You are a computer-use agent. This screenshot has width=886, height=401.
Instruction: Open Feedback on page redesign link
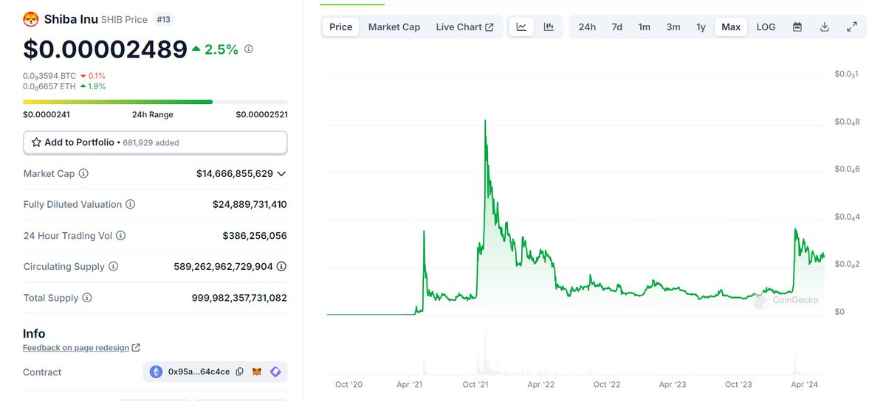[x=81, y=347]
